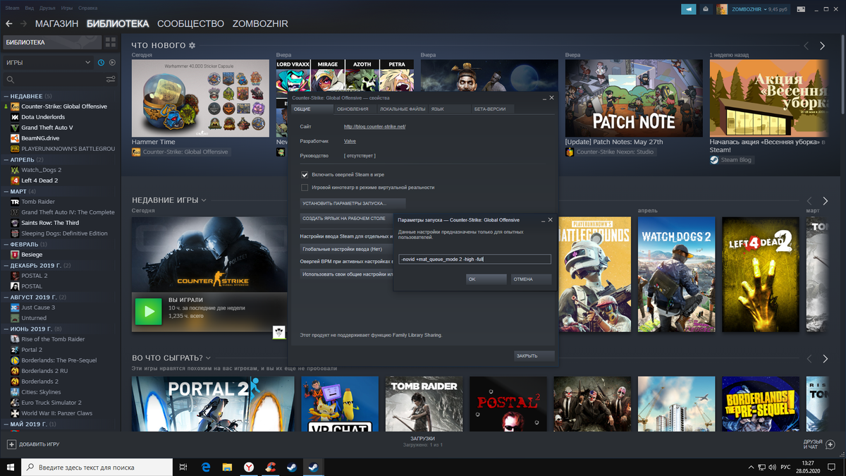Open the Друзья menu

(x=47, y=8)
